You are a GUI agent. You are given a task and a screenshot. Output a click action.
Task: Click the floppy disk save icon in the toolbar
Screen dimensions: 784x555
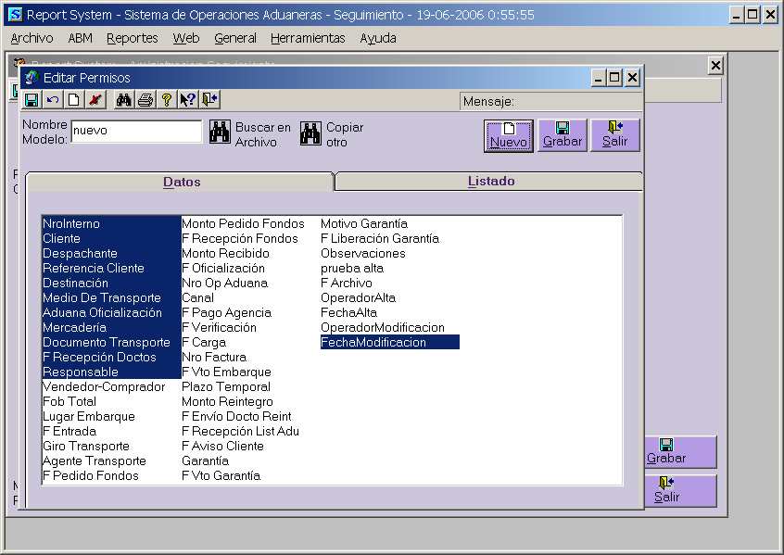pyautogui.click(x=32, y=100)
